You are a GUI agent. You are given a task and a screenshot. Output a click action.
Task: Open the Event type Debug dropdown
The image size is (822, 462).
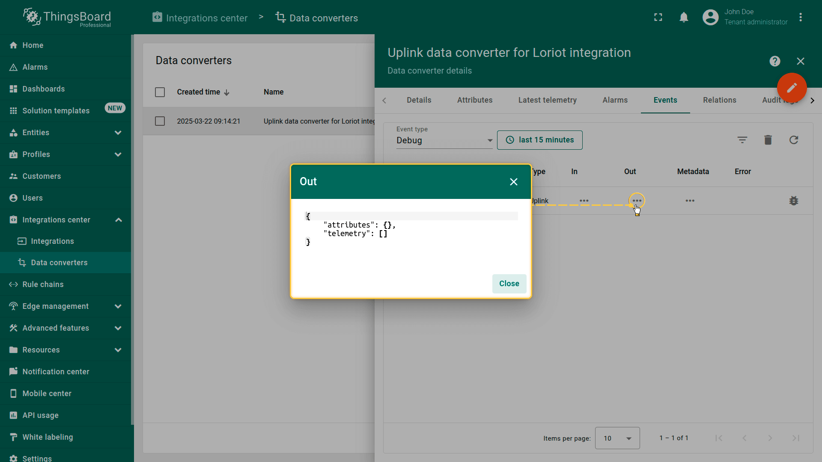tap(444, 140)
